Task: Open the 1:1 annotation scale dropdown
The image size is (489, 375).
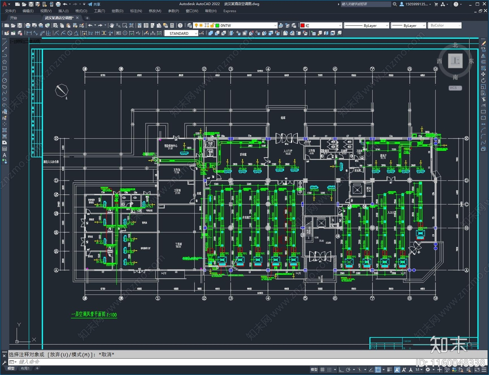Action: pos(419,369)
